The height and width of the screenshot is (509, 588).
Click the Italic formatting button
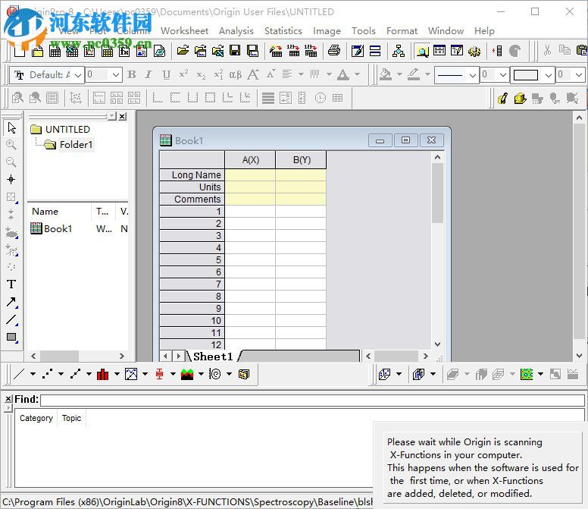click(149, 74)
